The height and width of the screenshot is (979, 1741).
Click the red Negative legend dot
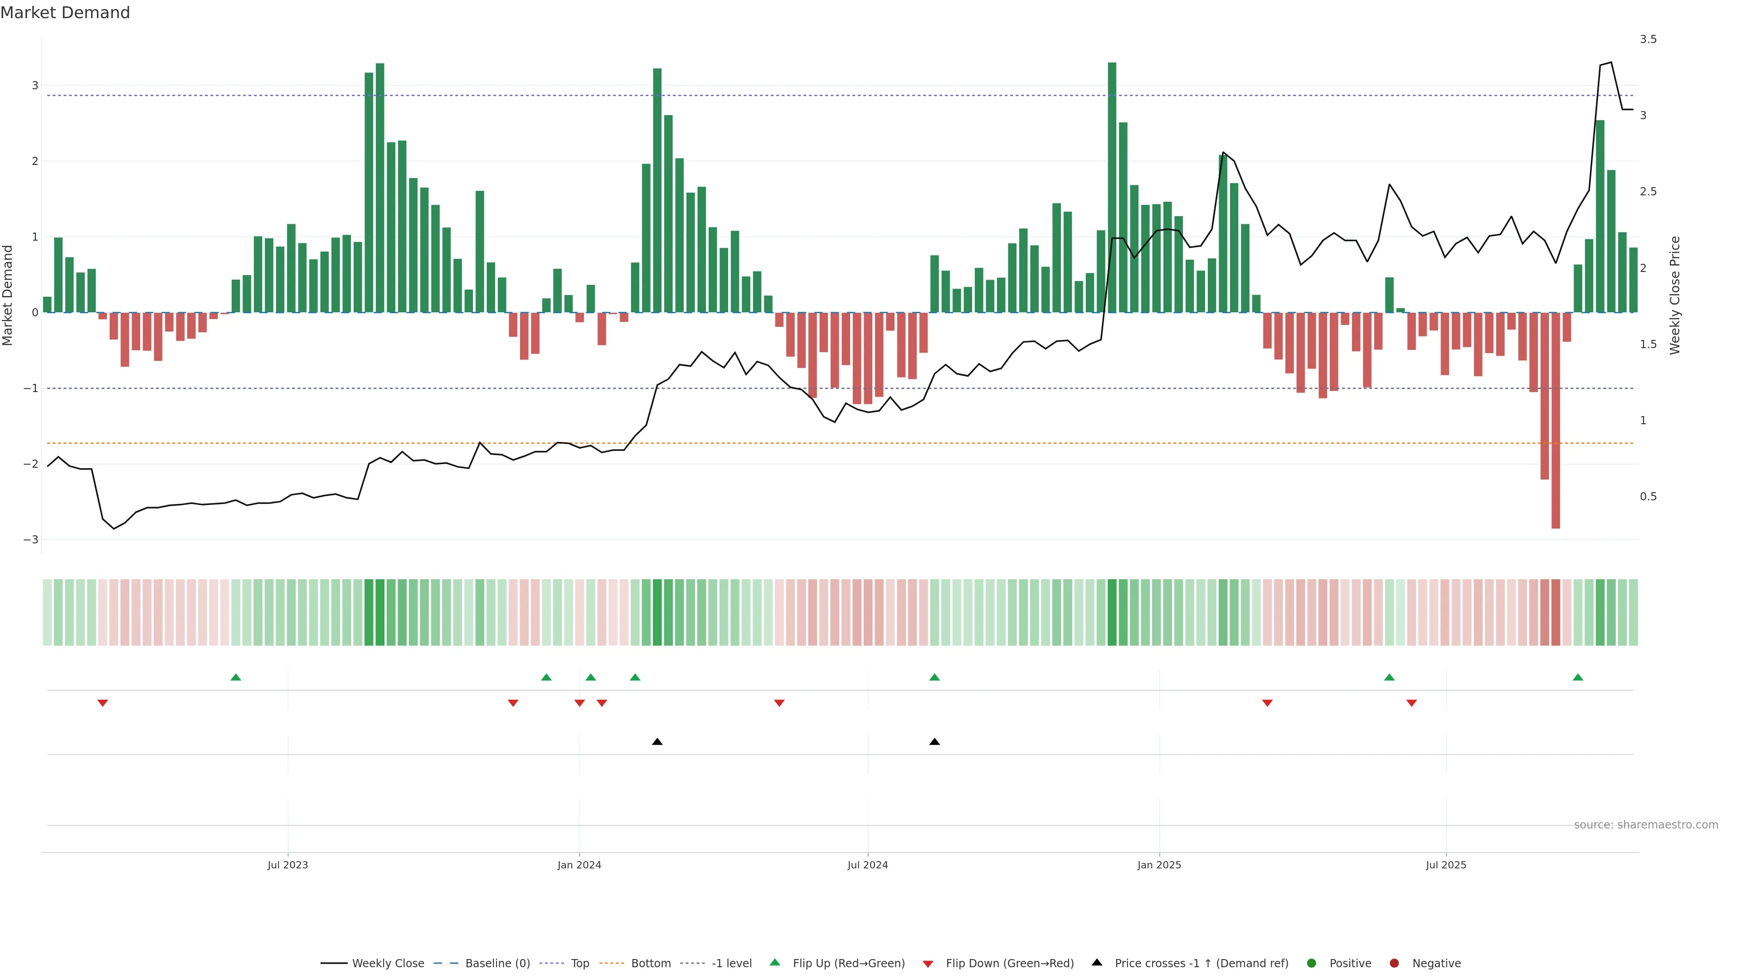pos(1394,964)
